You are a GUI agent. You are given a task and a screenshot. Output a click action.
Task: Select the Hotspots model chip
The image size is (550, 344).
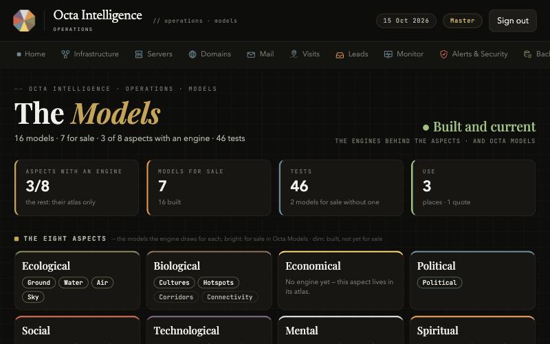218,283
